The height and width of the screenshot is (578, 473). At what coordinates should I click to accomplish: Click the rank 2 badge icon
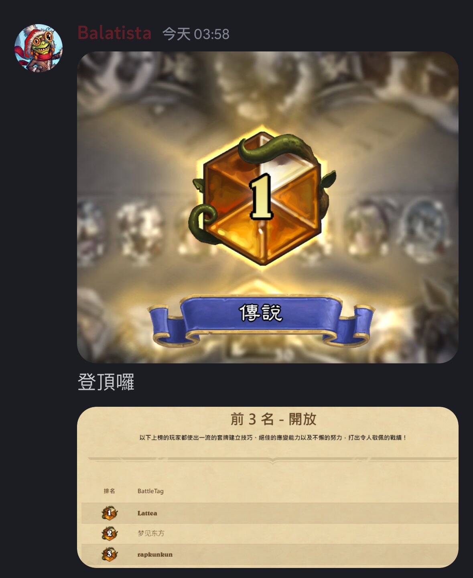(109, 533)
